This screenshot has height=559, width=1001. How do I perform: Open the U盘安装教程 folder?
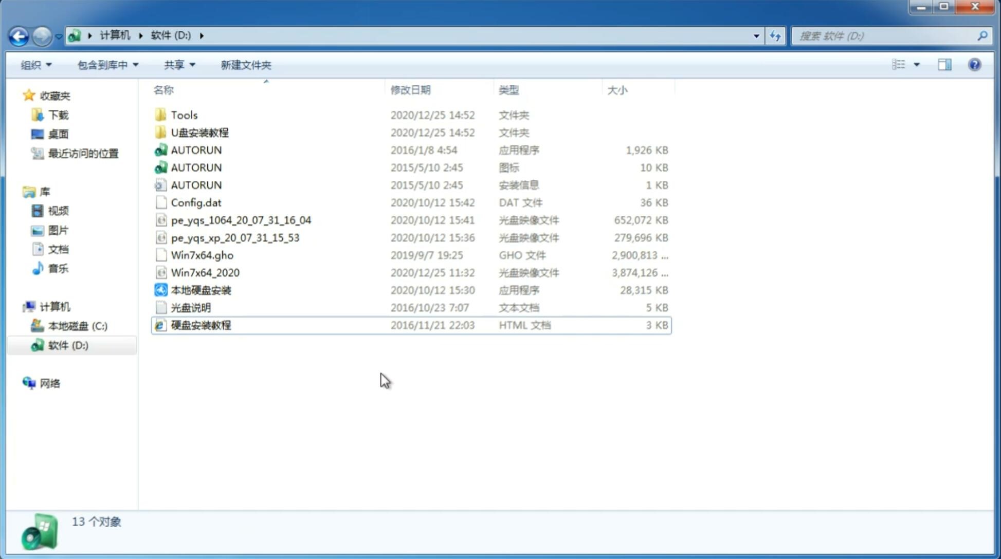(199, 132)
